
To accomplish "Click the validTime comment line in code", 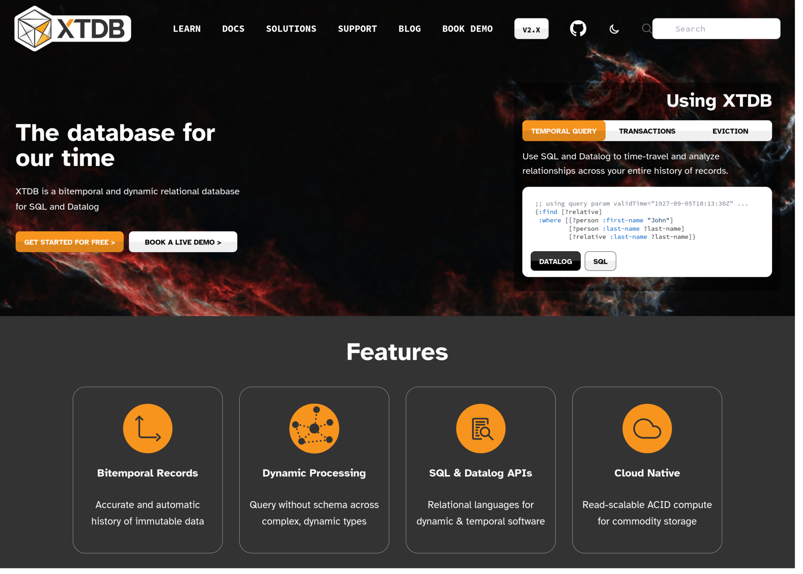I will pyautogui.click(x=641, y=204).
